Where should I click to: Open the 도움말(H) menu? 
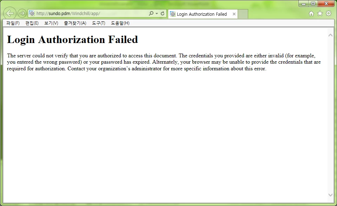click(120, 23)
